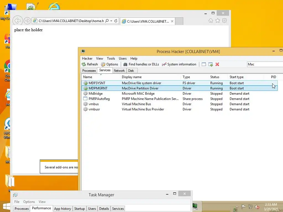
Task: Open Options menu in Task Manager
Action: pyautogui.click(x=29, y=202)
